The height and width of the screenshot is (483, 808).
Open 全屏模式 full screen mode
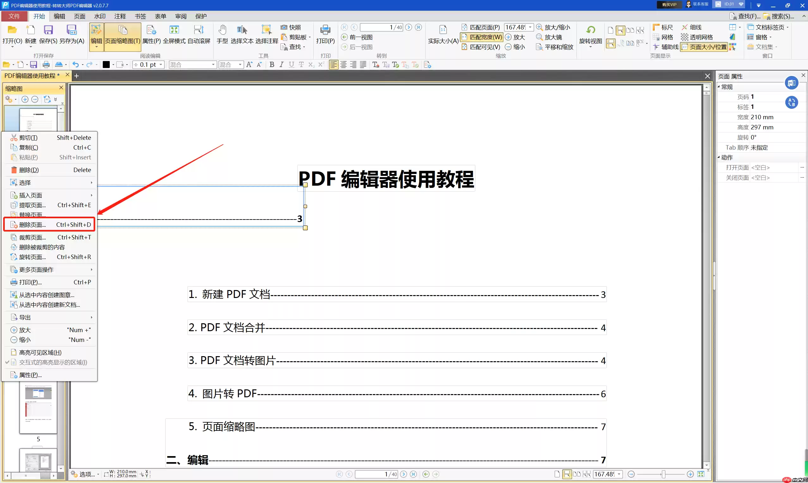pos(174,34)
